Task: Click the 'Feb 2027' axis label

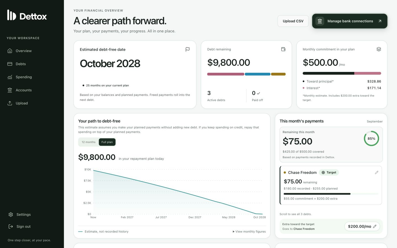Action: 127,217
